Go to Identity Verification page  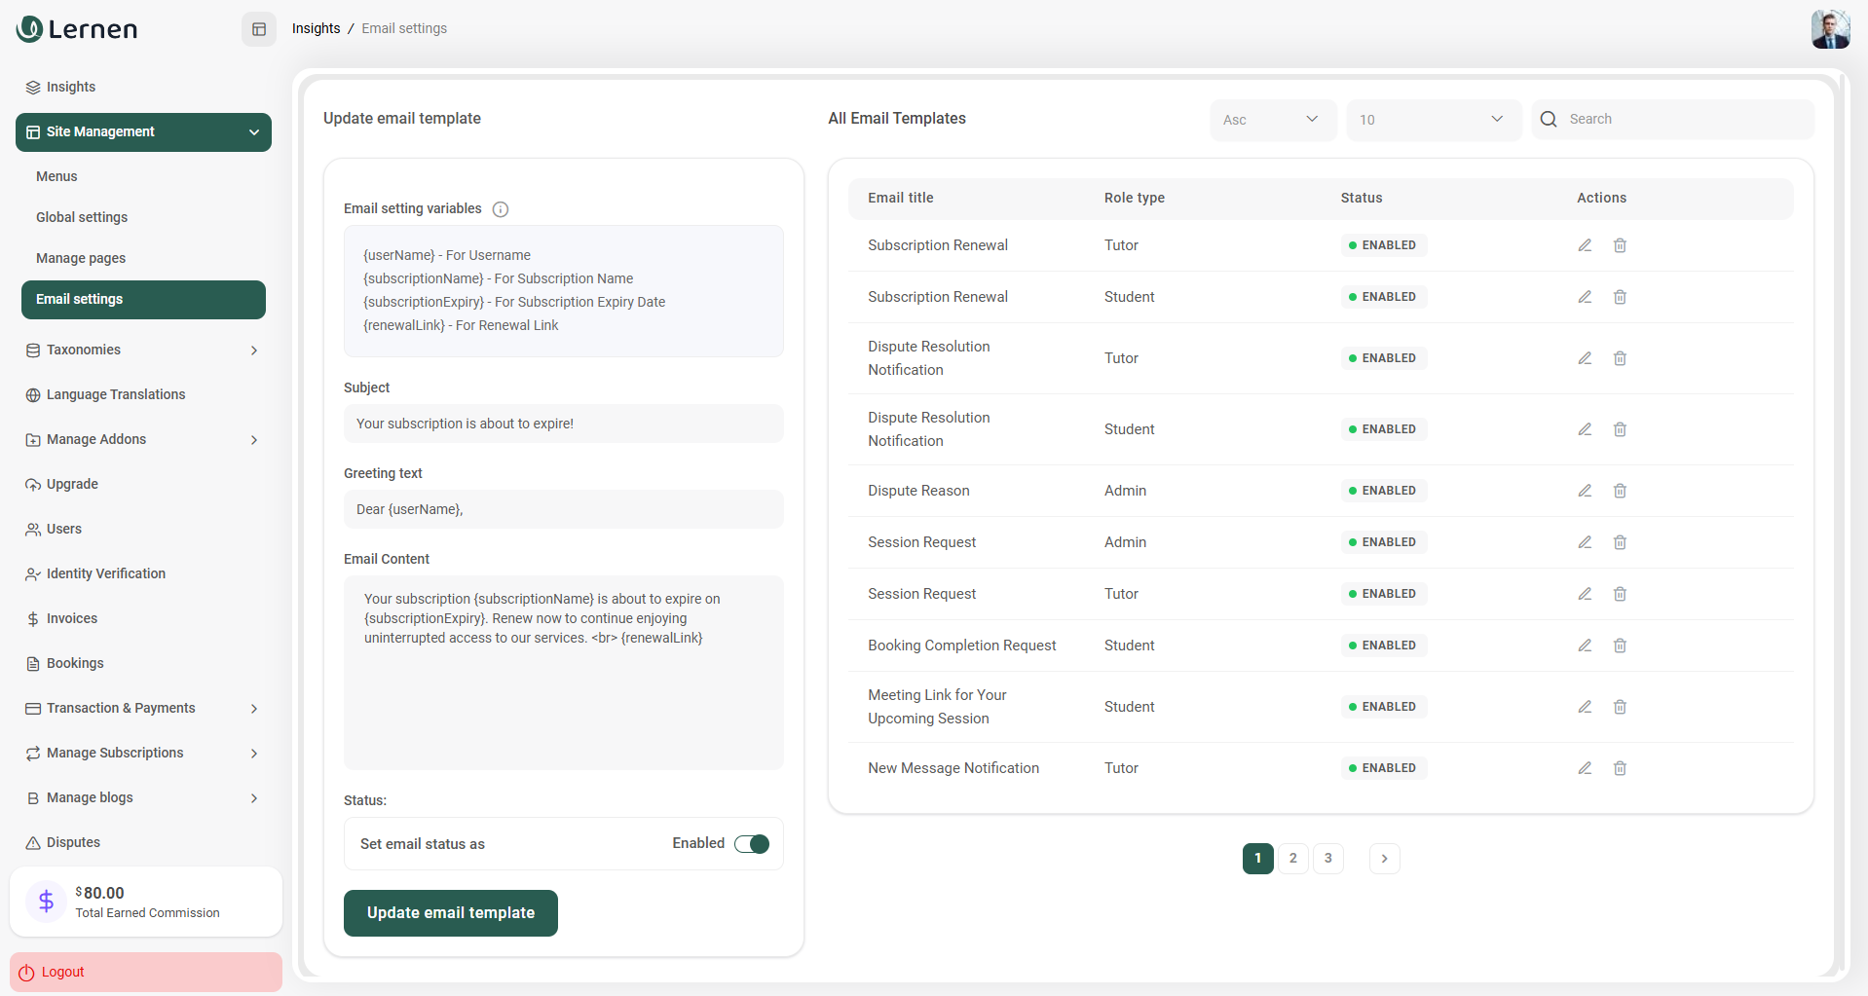pyautogui.click(x=106, y=574)
